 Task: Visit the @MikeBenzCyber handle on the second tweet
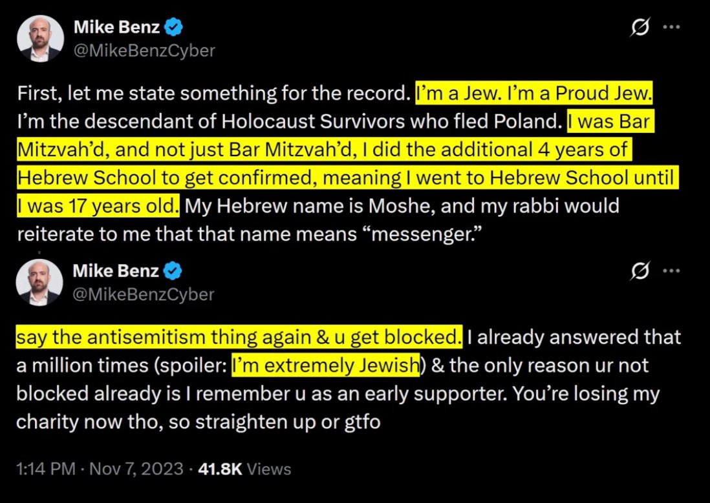pyautogui.click(x=144, y=294)
